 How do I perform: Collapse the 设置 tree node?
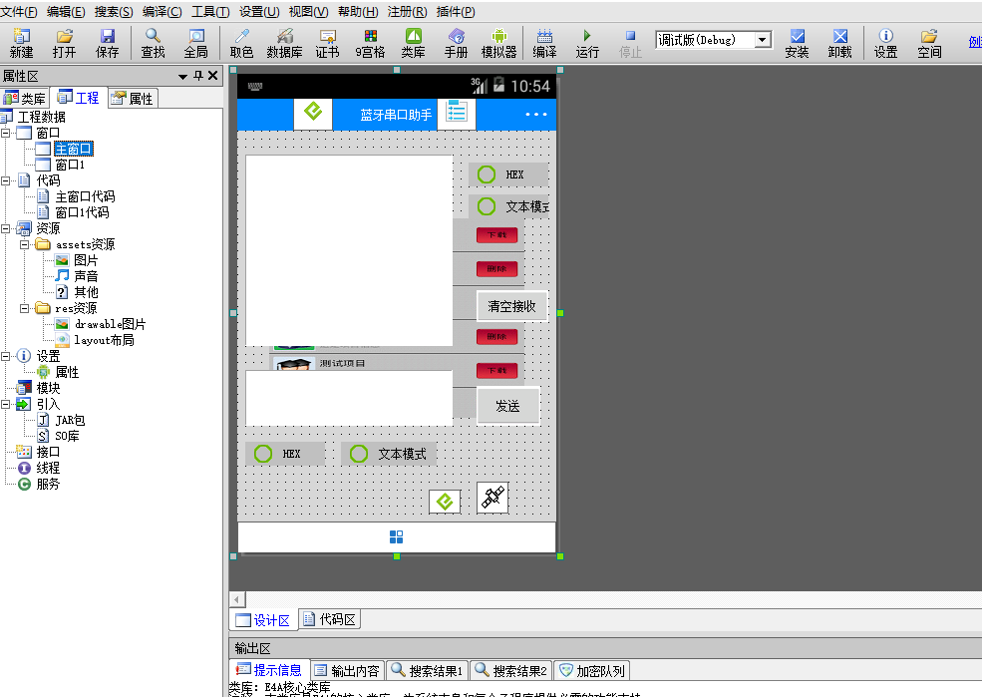(x=6, y=356)
